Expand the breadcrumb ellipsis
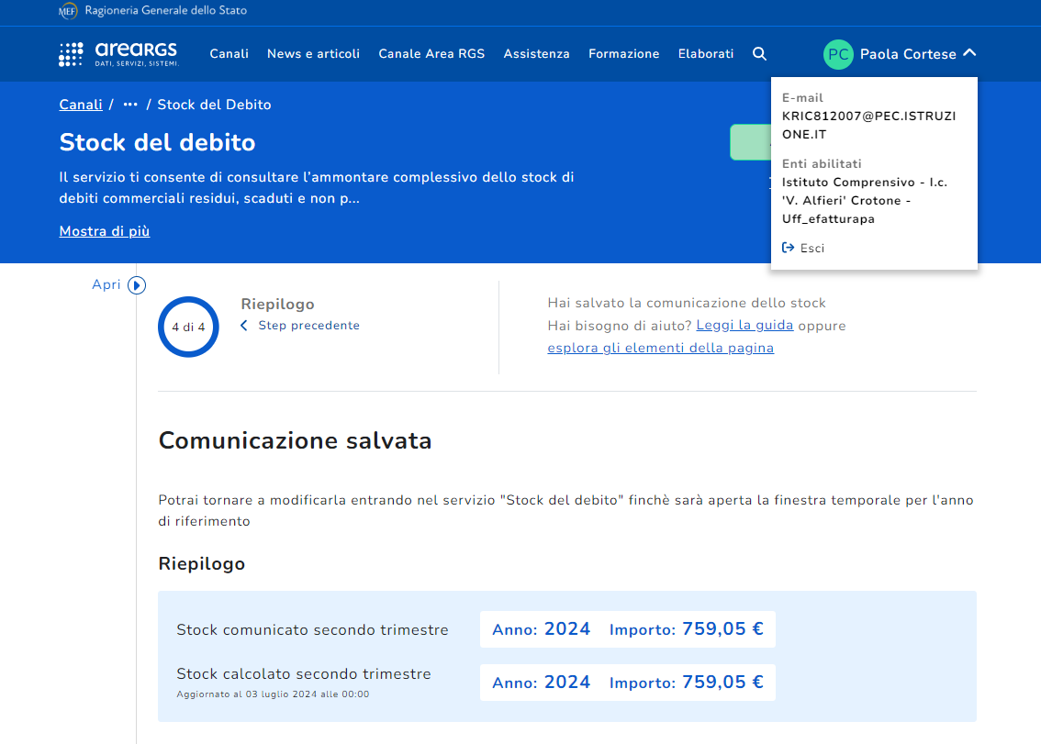The height and width of the screenshot is (744, 1041). click(130, 105)
